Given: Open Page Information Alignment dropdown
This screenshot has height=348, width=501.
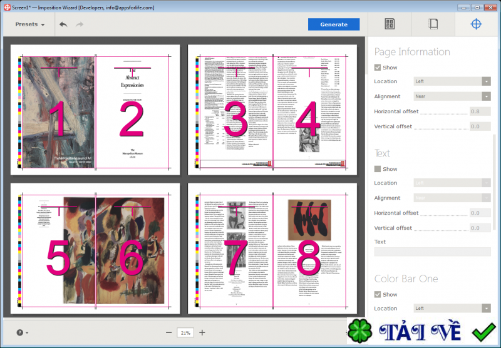Looking at the screenshot, I should click(x=452, y=96).
